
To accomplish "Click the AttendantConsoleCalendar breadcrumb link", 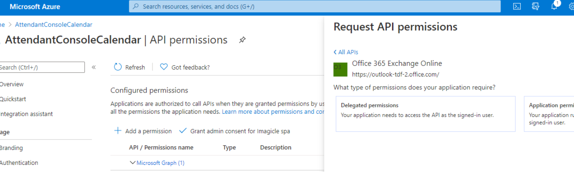I will (54, 25).
